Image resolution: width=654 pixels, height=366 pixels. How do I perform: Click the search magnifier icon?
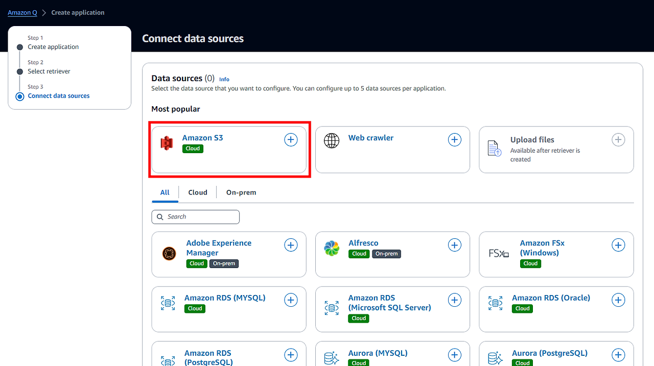[x=160, y=217]
